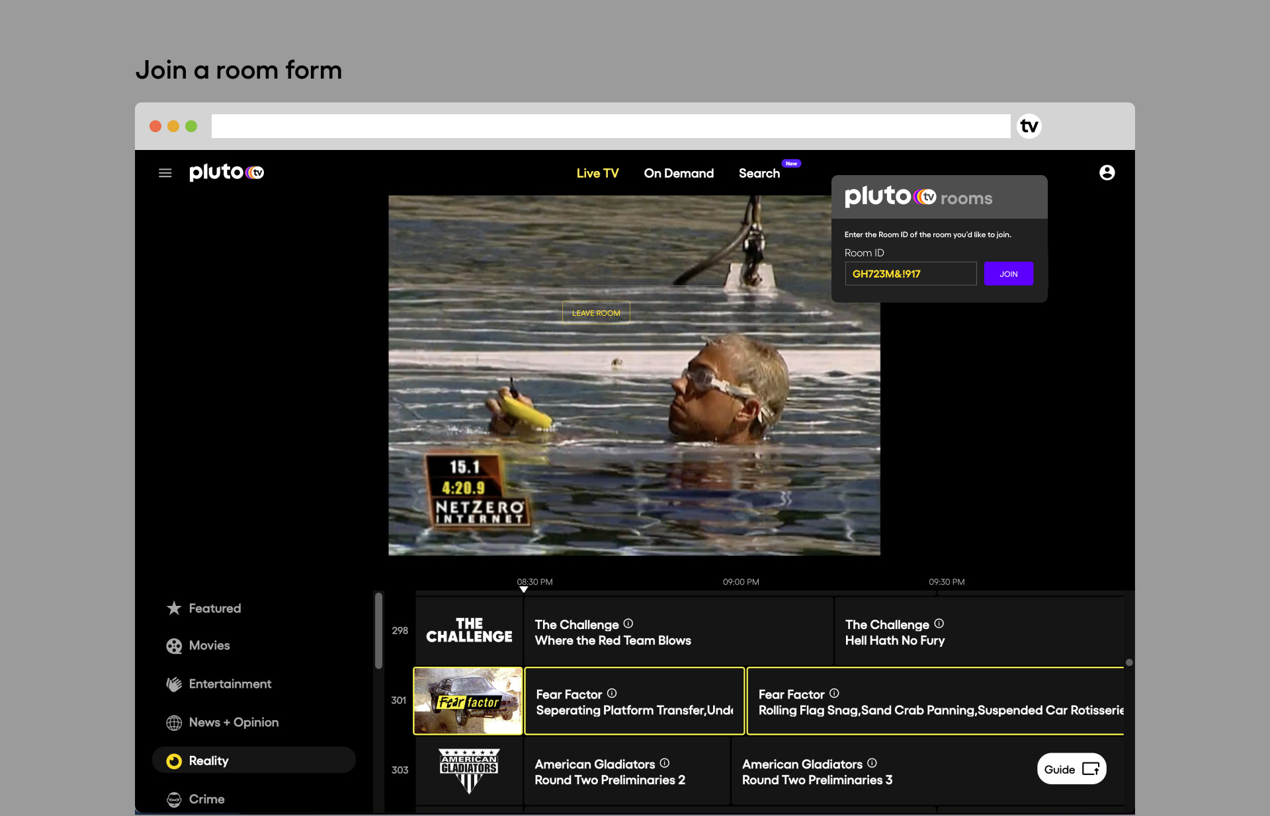This screenshot has width=1270, height=816.
Task: Choose News + Opinion category
Action: [233, 722]
